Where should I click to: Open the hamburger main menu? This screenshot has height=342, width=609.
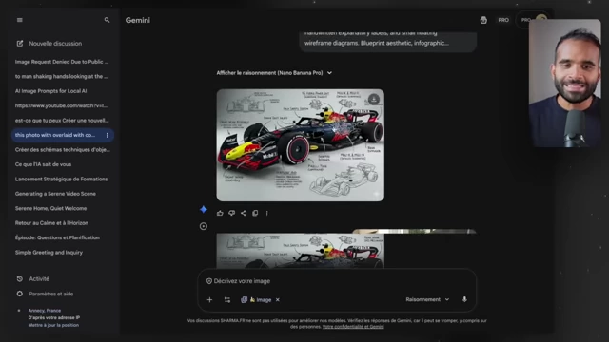pyautogui.click(x=19, y=20)
